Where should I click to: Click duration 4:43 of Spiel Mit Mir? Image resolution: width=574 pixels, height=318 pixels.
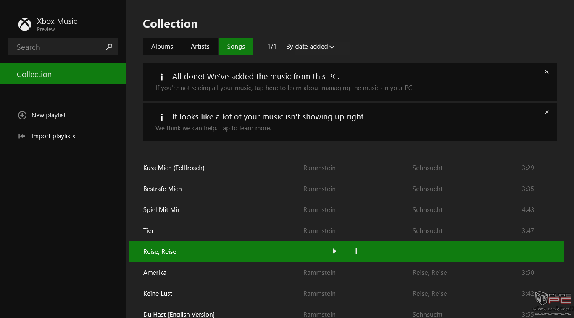(x=528, y=210)
